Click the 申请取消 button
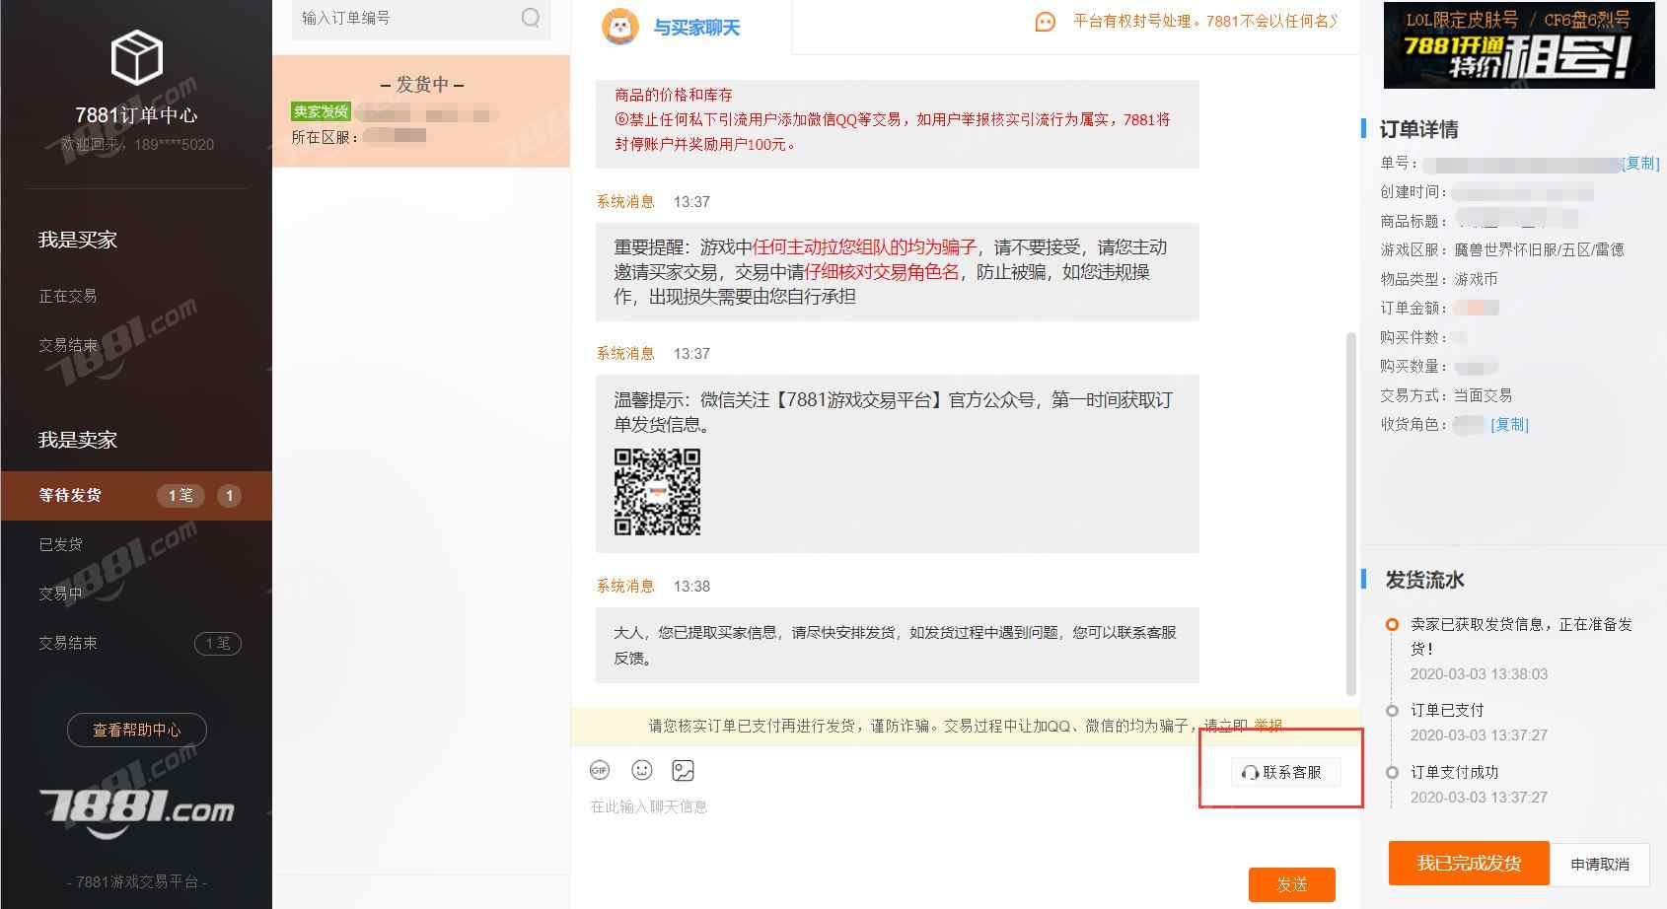Viewport: 1667px width, 909px height. pos(1600,864)
